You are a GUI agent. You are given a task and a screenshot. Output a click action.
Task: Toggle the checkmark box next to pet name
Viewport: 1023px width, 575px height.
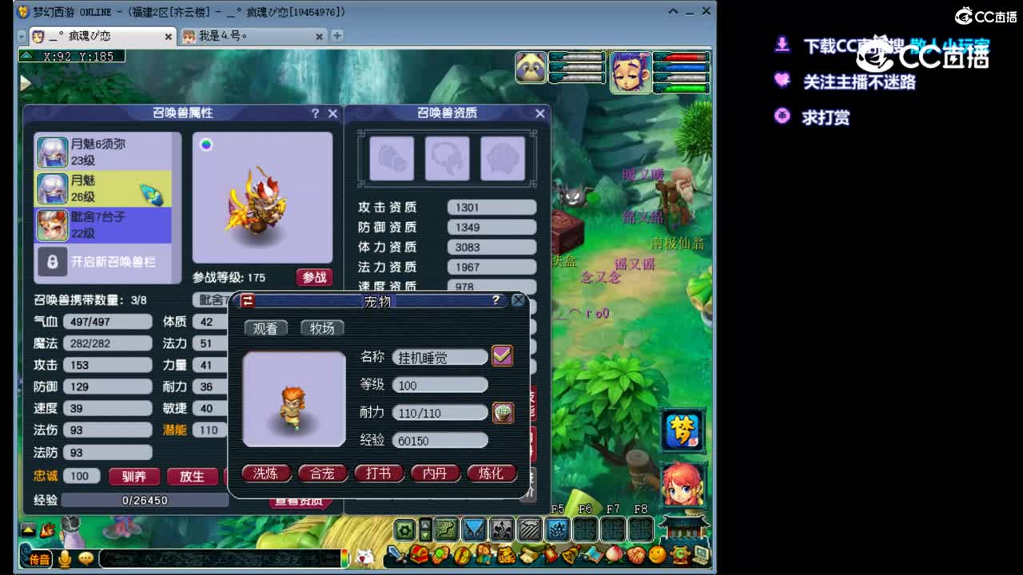502,355
